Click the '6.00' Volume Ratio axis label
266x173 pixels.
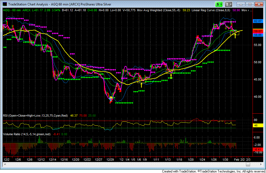[x=257, y=138]
